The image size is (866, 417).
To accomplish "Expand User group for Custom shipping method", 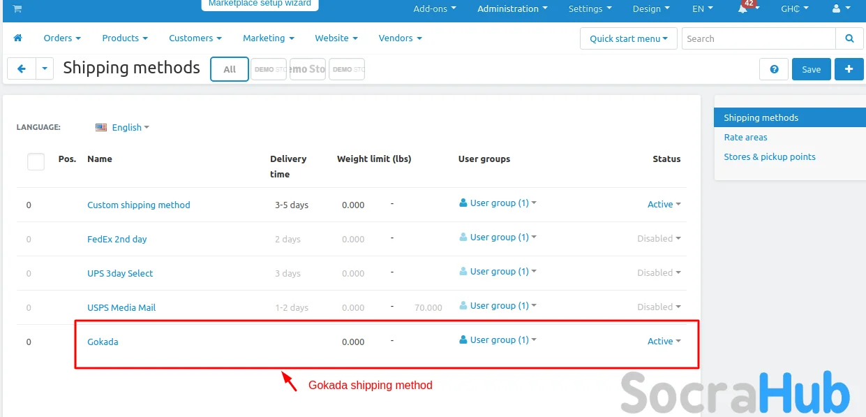I will click(498, 203).
